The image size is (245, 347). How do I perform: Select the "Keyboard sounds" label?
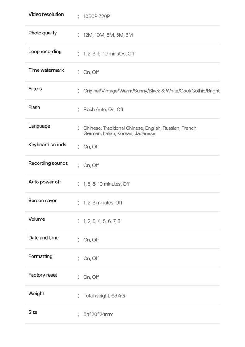47,145
